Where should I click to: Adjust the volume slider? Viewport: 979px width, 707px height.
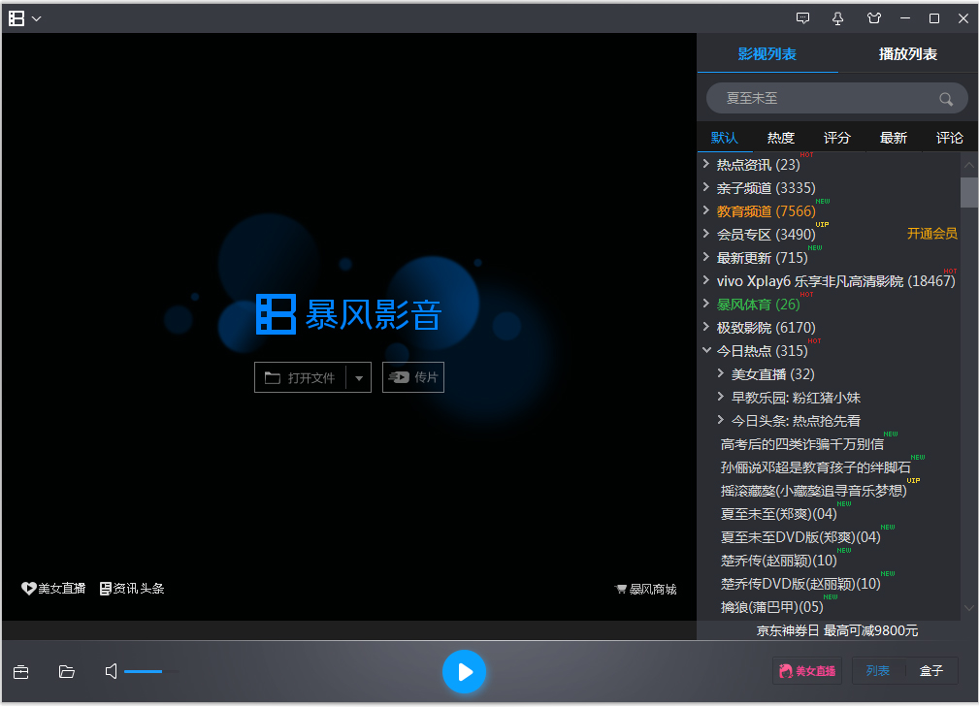pos(150,671)
